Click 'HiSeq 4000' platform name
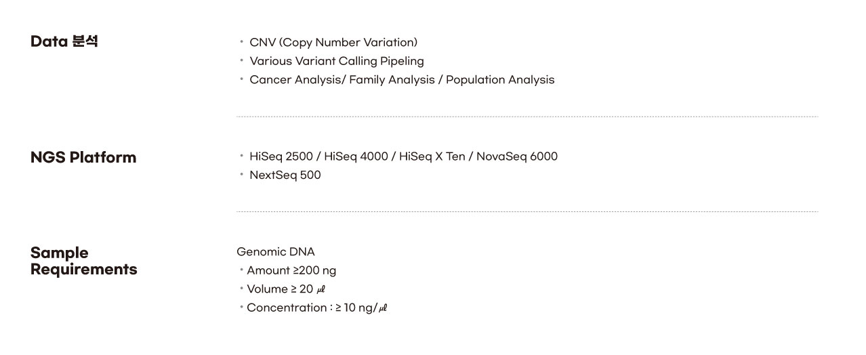Screen dimensions: 866x355 coord(356,156)
